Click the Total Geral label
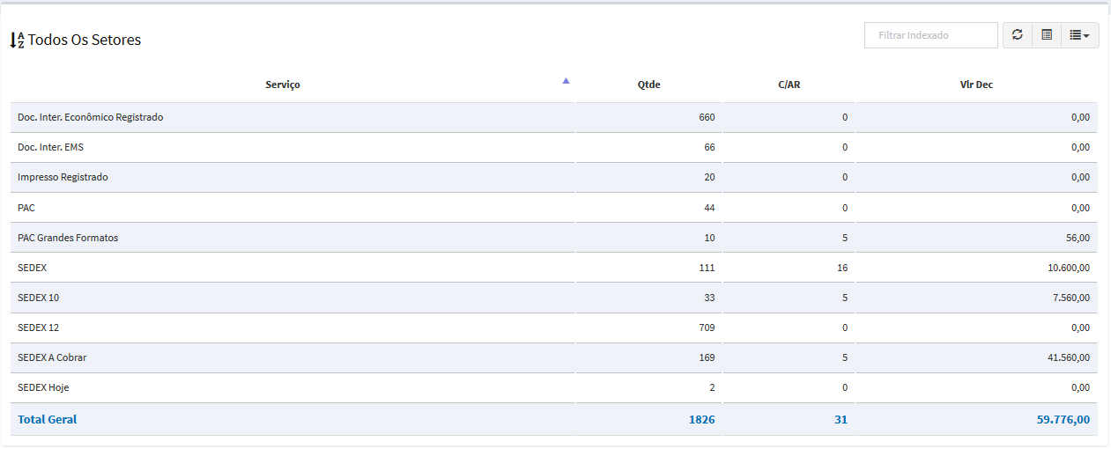Viewport: 1111px width, 449px height. pos(48,419)
